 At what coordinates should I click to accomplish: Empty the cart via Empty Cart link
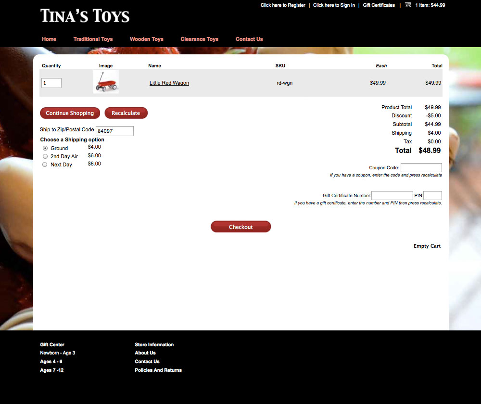coord(427,246)
